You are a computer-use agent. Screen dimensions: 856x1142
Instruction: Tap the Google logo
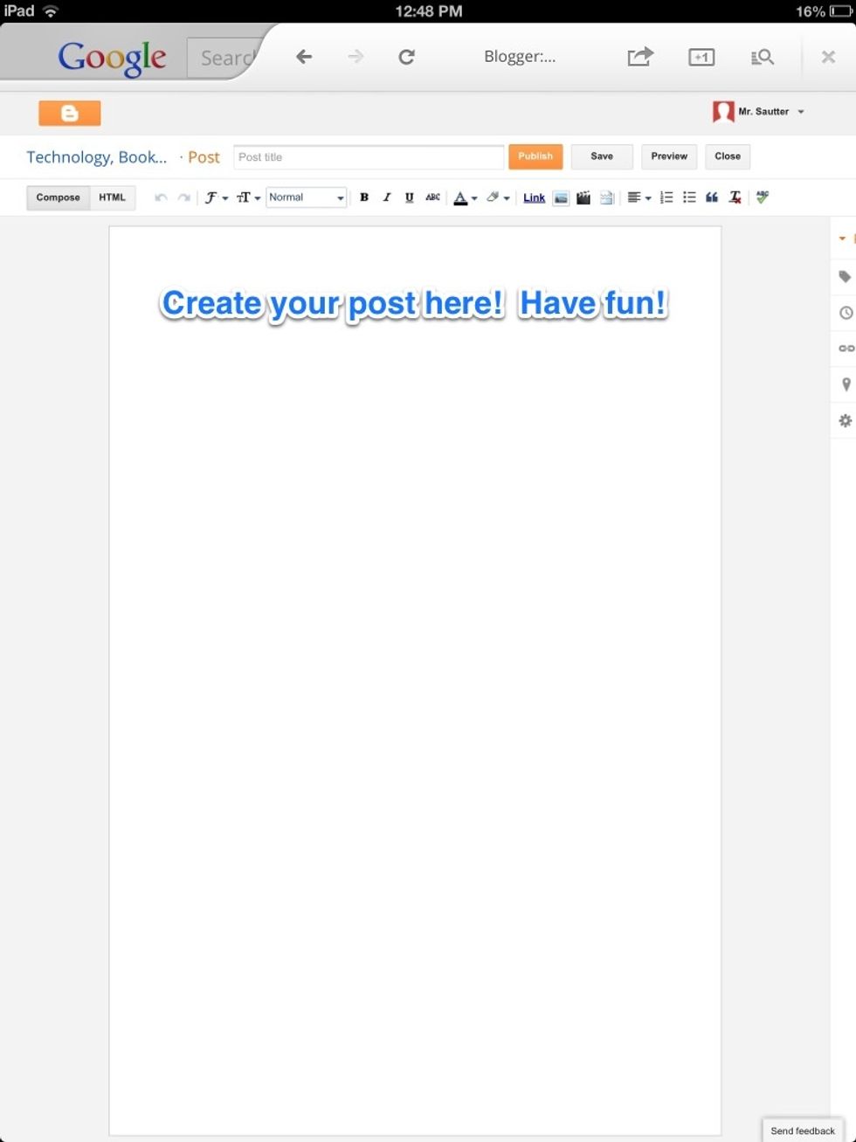pos(112,59)
